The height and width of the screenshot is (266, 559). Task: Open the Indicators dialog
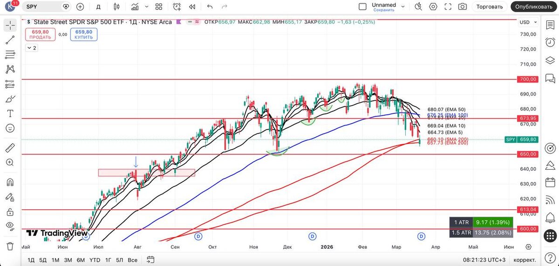point(135,7)
